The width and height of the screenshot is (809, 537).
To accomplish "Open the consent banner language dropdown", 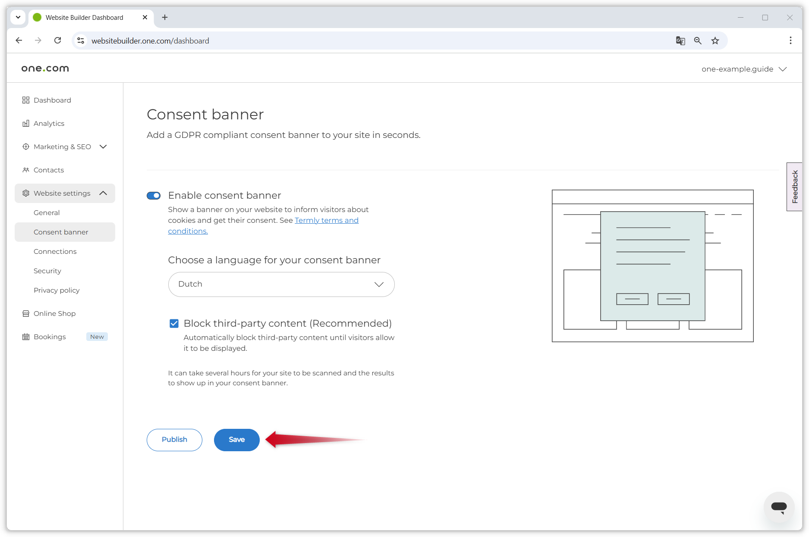I will click(281, 284).
